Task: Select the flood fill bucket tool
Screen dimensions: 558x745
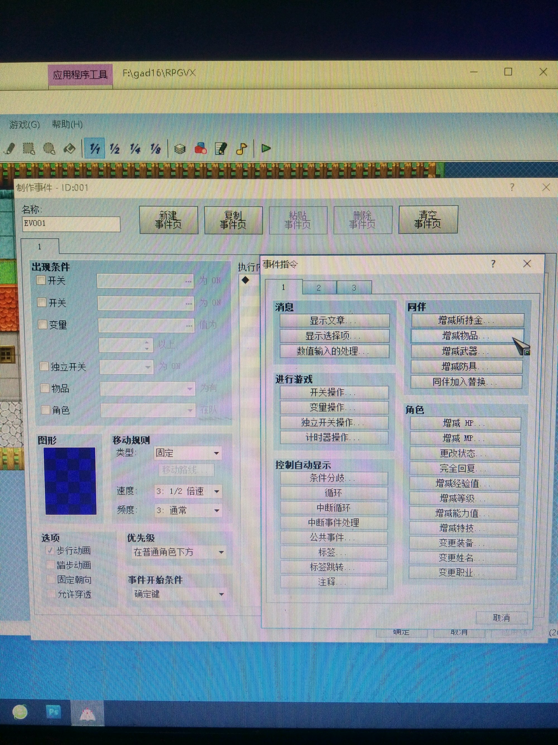Action: pyautogui.click(x=70, y=149)
